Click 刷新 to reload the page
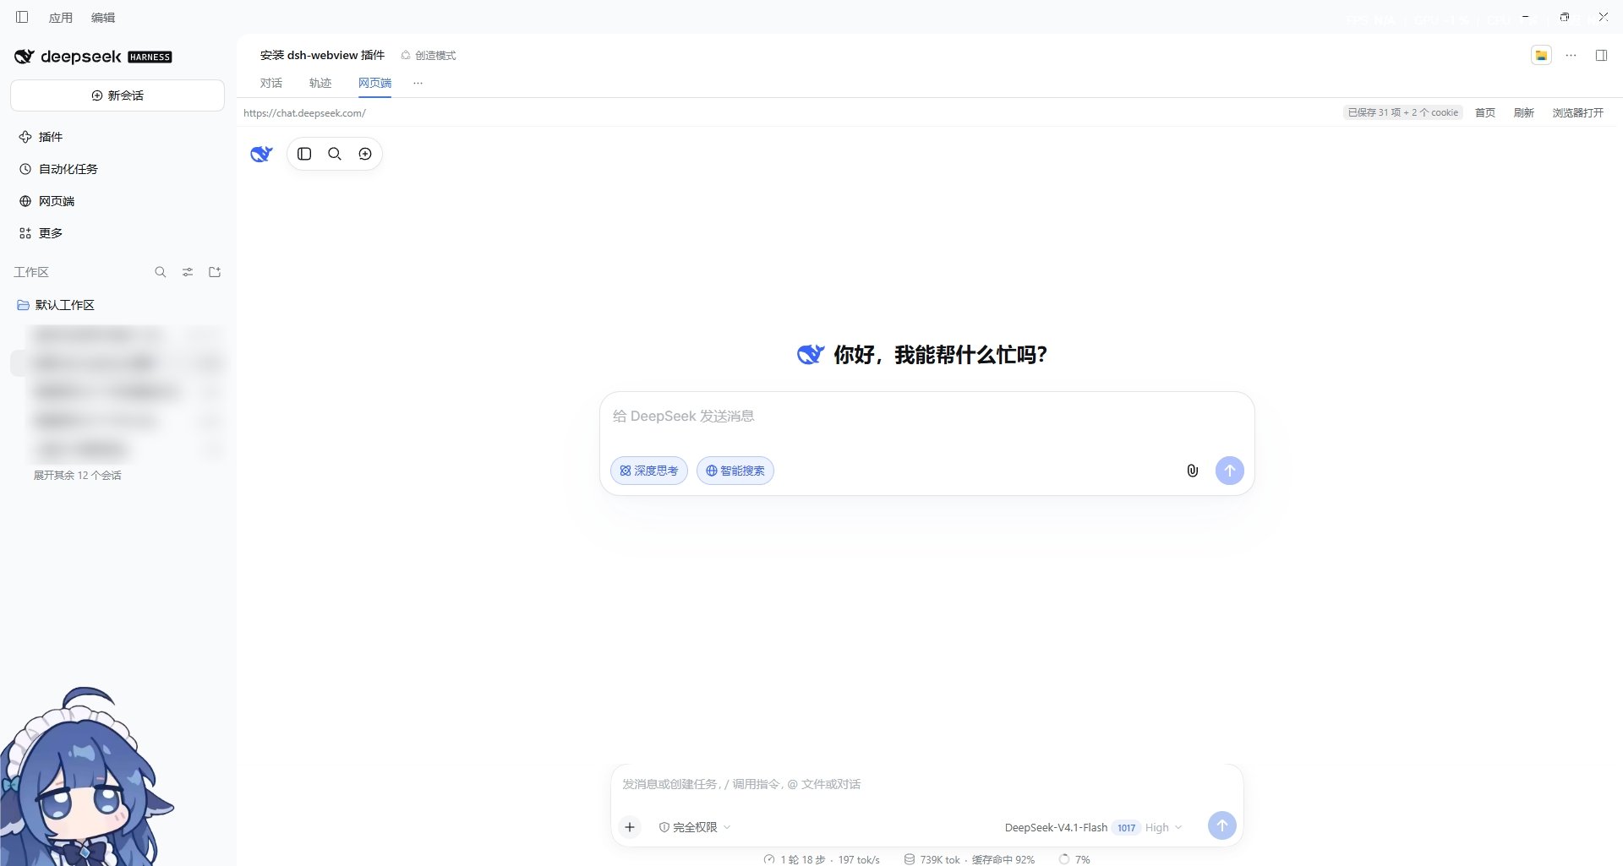 (1524, 113)
